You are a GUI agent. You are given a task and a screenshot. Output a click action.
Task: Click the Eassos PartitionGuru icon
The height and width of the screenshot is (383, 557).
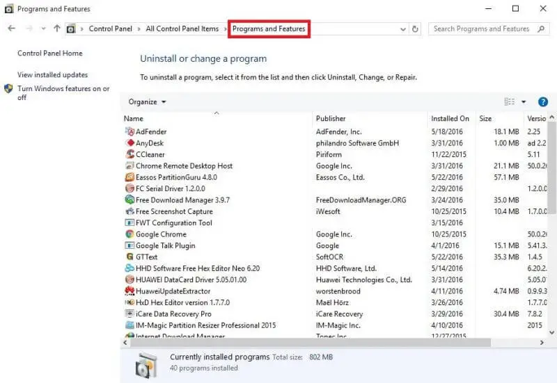(x=130, y=177)
